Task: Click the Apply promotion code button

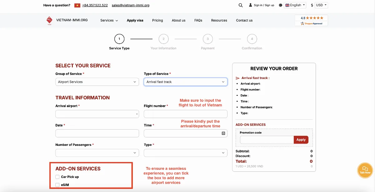Action: coord(301,140)
